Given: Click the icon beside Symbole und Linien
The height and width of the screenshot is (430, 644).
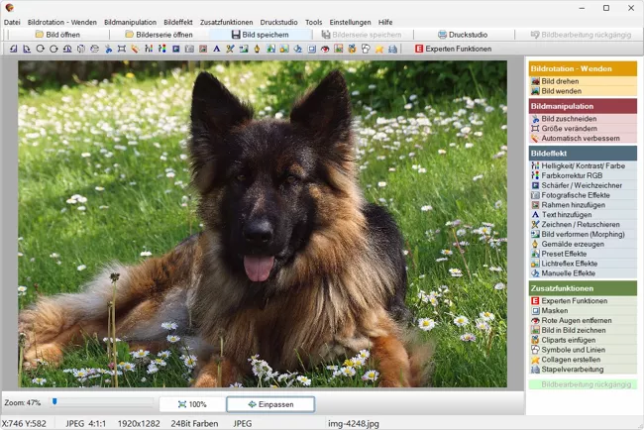Looking at the screenshot, I should (x=535, y=350).
